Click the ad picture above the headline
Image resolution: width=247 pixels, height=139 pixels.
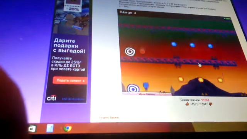click(71, 18)
